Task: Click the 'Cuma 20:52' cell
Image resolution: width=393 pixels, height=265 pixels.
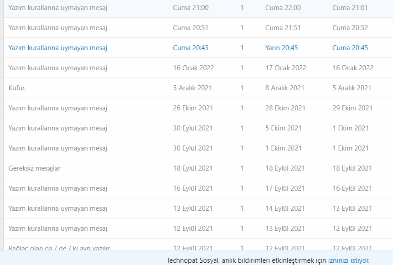Action: tap(350, 28)
